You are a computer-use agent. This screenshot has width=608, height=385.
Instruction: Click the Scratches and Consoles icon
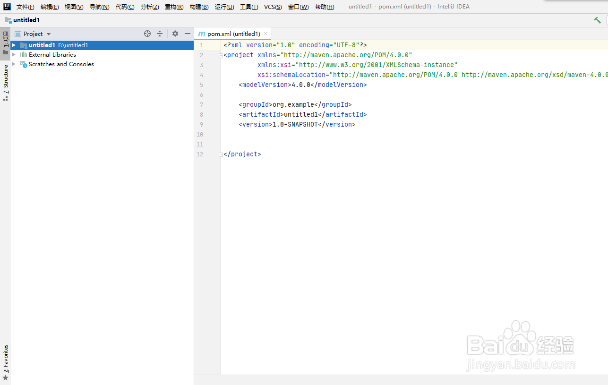coord(24,64)
